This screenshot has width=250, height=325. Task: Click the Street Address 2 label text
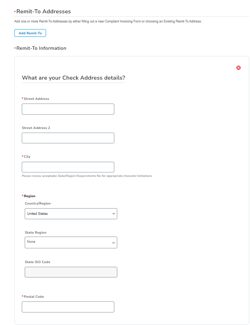pos(36,128)
